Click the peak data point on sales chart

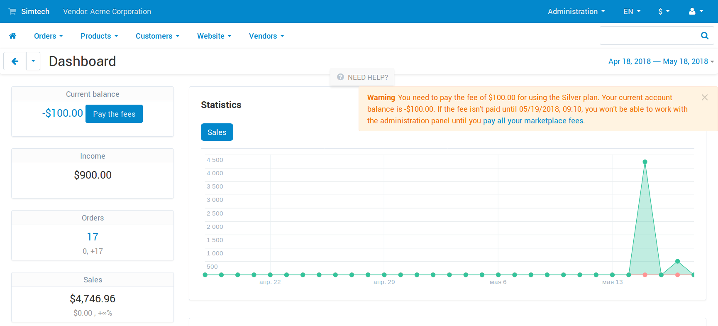pos(645,162)
